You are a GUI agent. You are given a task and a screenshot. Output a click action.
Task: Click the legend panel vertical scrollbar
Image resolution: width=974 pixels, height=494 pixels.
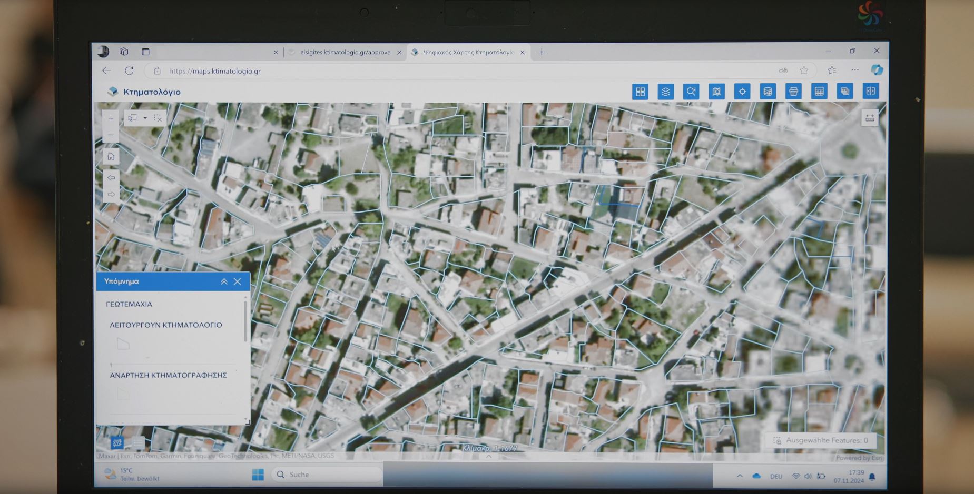coord(245,322)
